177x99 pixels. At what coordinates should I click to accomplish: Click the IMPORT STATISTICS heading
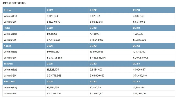[x=14, y=3]
